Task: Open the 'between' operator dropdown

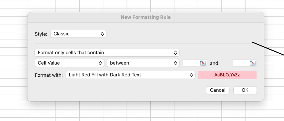Action: point(143,63)
